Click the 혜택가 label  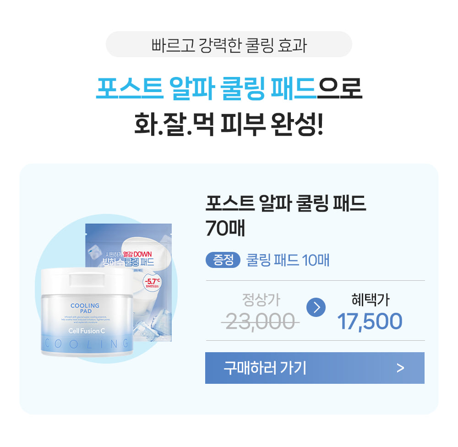click(371, 300)
